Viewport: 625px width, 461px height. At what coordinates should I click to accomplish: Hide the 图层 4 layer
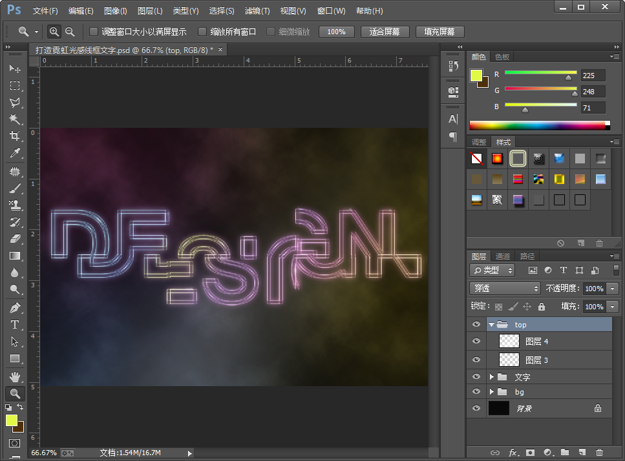click(x=477, y=342)
